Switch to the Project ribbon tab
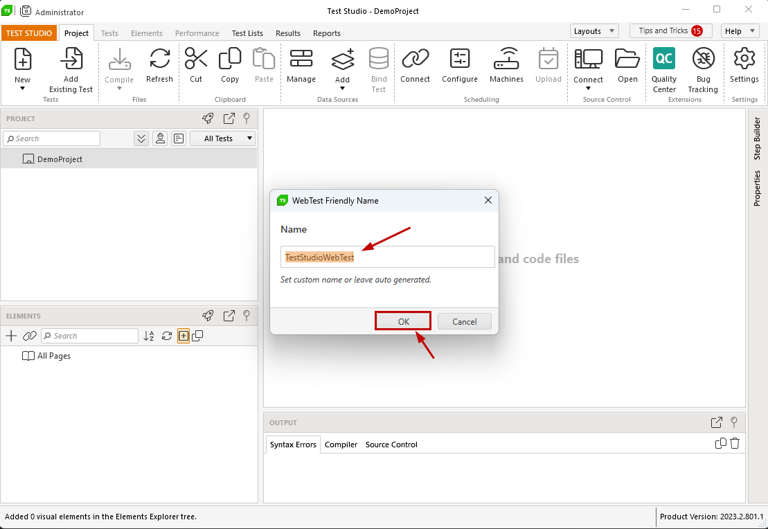768x529 pixels. [76, 33]
